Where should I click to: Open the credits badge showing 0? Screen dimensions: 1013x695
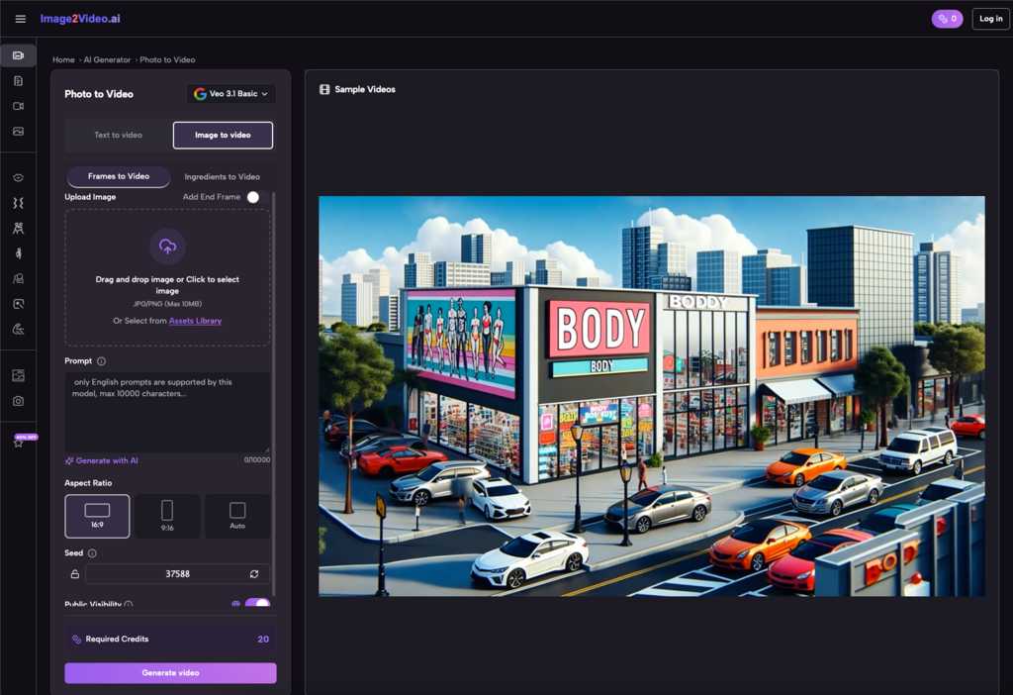tap(947, 19)
